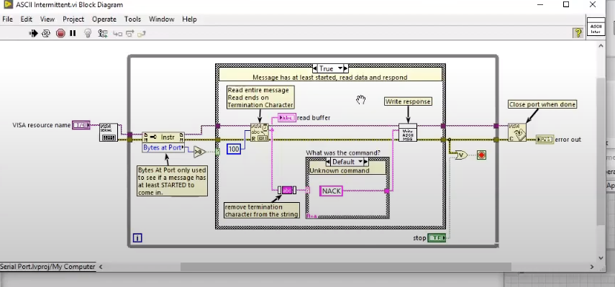
Task: Click Read entire message comment box
Action: pyautogui.click(x=260, y=97)
